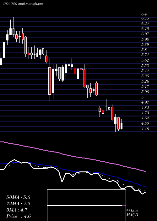
Task: Click the 6.15 price axis label
Action: pos(145,29)
